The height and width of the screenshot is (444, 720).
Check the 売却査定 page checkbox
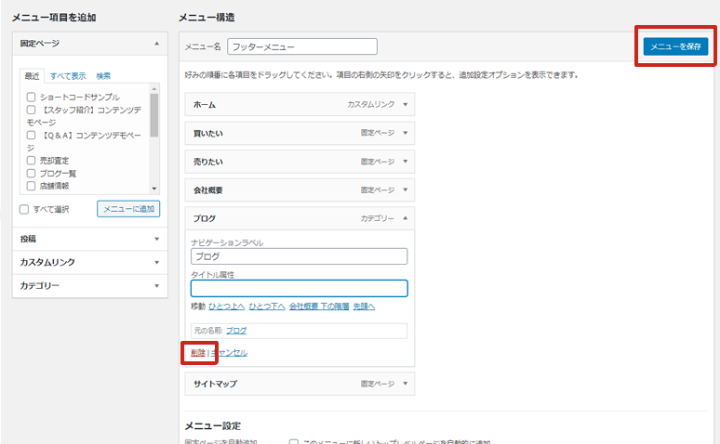pos(32,160)
